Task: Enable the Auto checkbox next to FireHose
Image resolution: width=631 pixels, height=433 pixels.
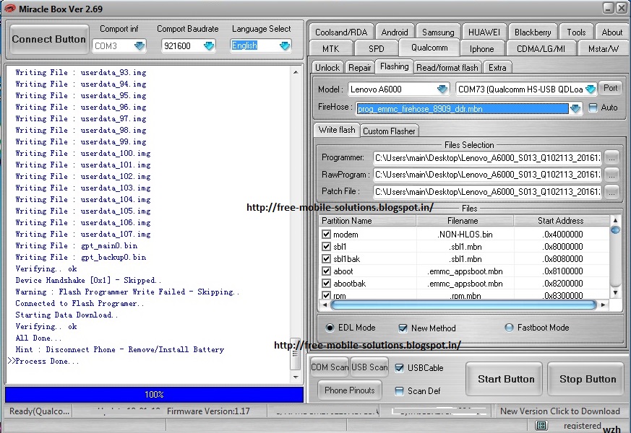Action: pyautogui.click(x=591, y=107)
